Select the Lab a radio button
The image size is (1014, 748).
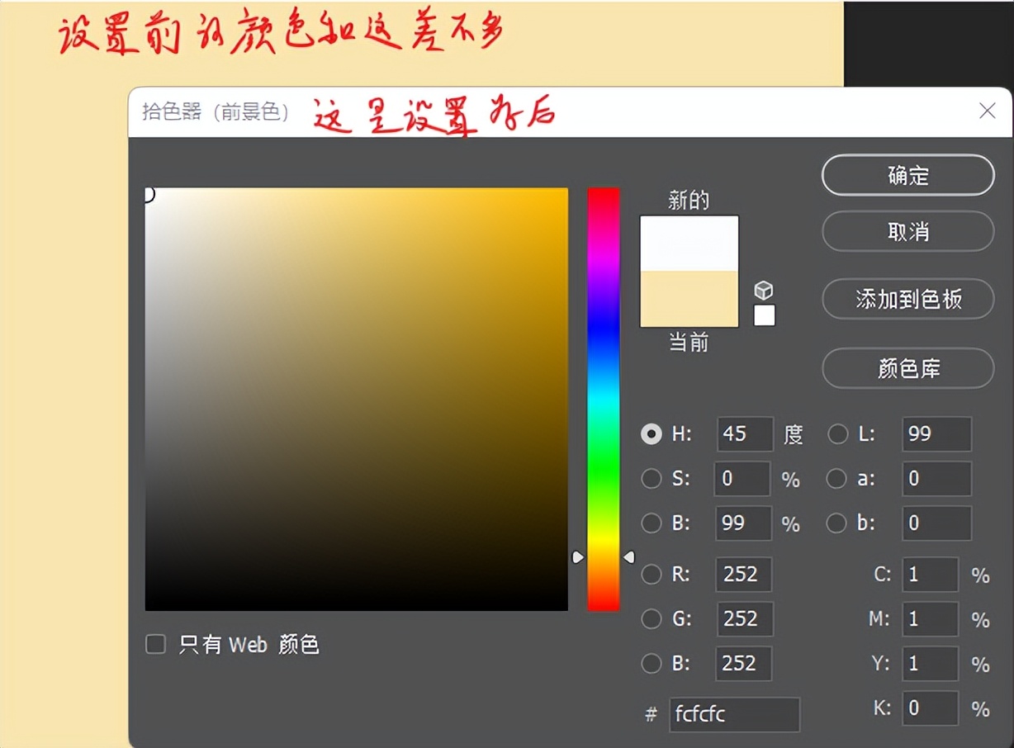coord(837,479)
